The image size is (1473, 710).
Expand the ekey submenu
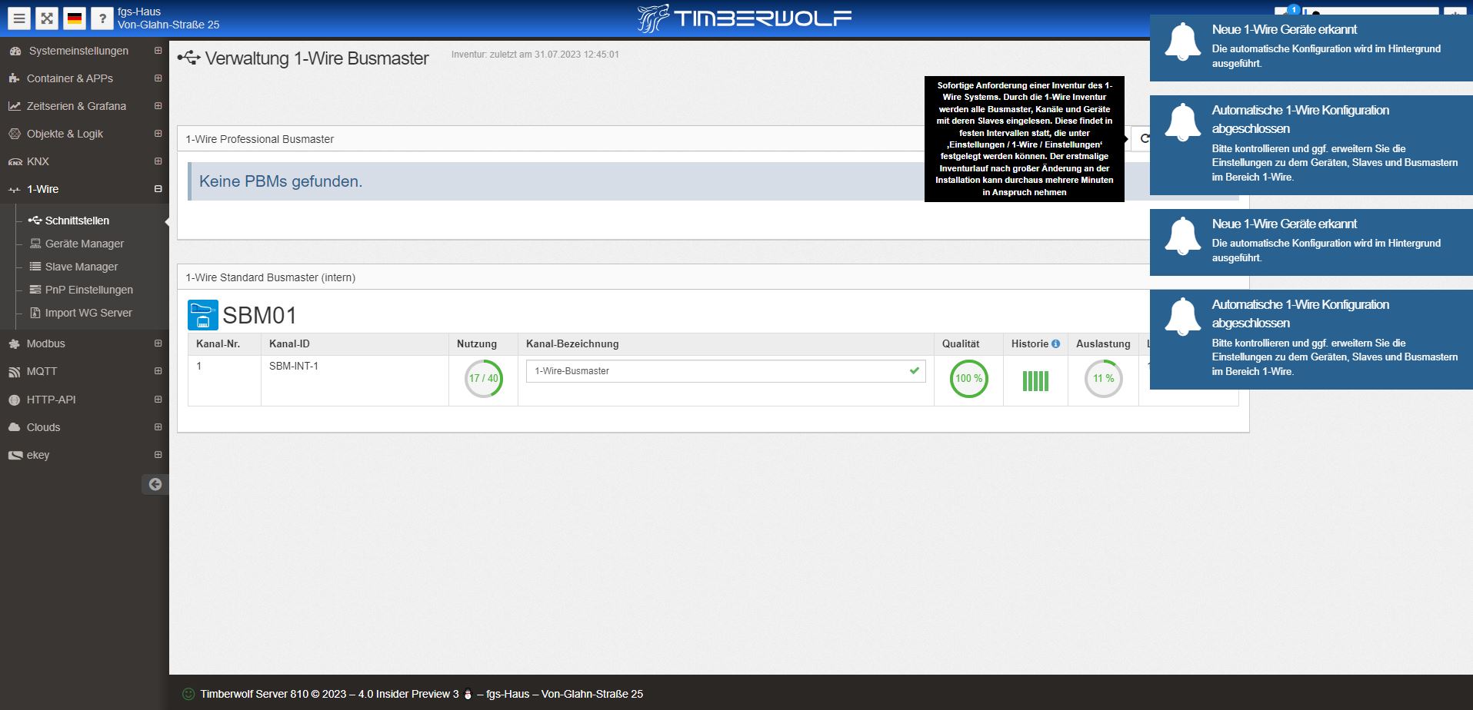pyautogui.click(x=158, y=455)
